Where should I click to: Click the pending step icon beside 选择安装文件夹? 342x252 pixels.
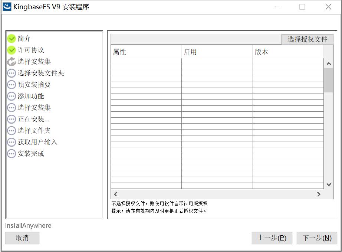pyautogui.click(x=11, y=73)
